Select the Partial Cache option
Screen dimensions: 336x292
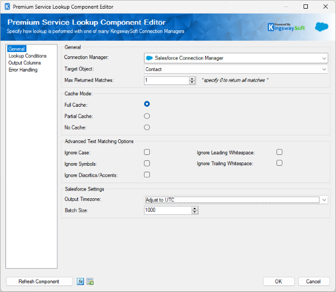tap(147, 116)
